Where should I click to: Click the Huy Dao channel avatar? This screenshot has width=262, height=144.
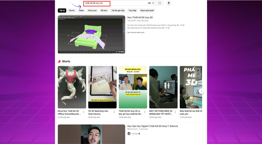(x=129, y=134)
